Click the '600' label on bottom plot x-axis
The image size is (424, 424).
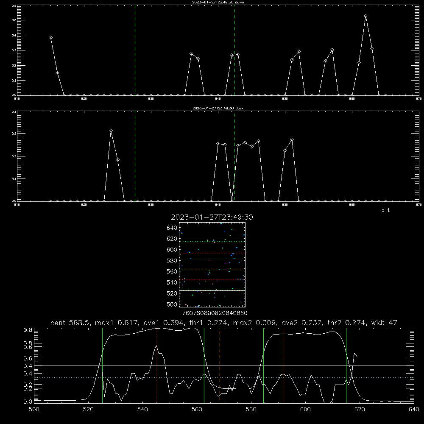[x=305, y=410]
